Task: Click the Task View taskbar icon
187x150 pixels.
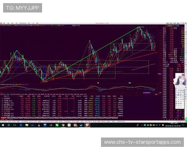Action: pyautogui.click(x=14, y=125)
